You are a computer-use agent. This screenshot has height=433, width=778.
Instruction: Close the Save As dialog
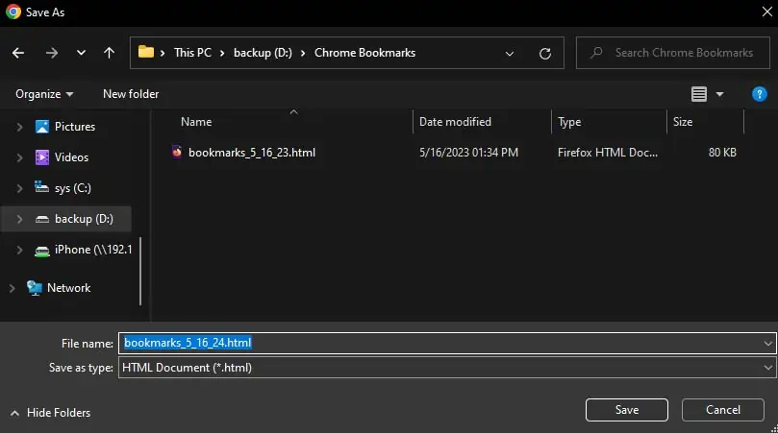pos(766,12)
